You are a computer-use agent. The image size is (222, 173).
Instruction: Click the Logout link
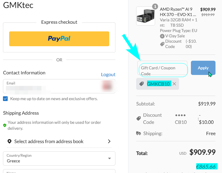(108, 75)
